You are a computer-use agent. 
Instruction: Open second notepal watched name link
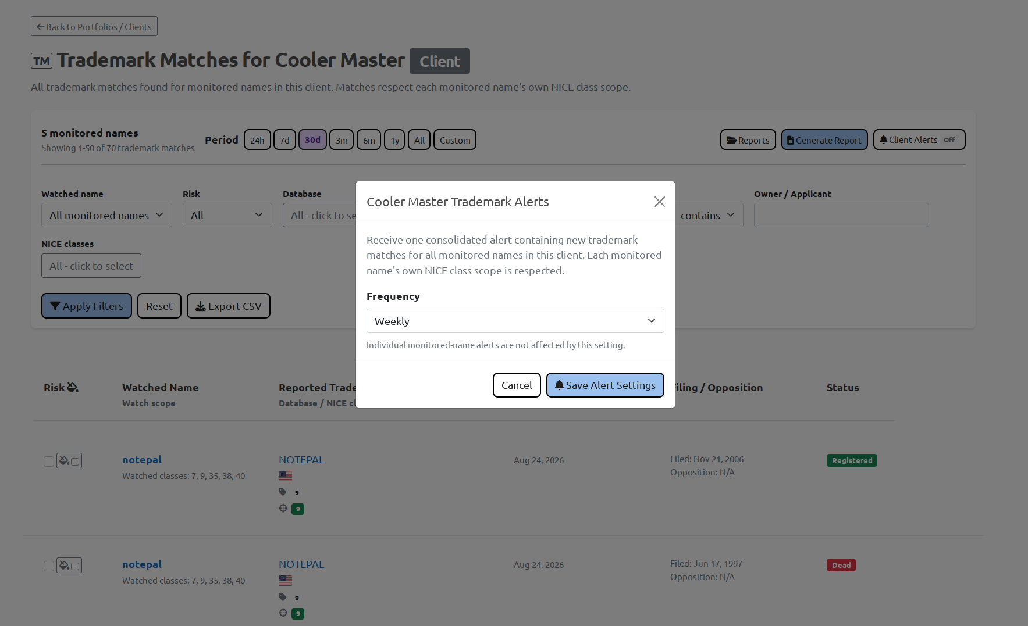click(142, 564)
